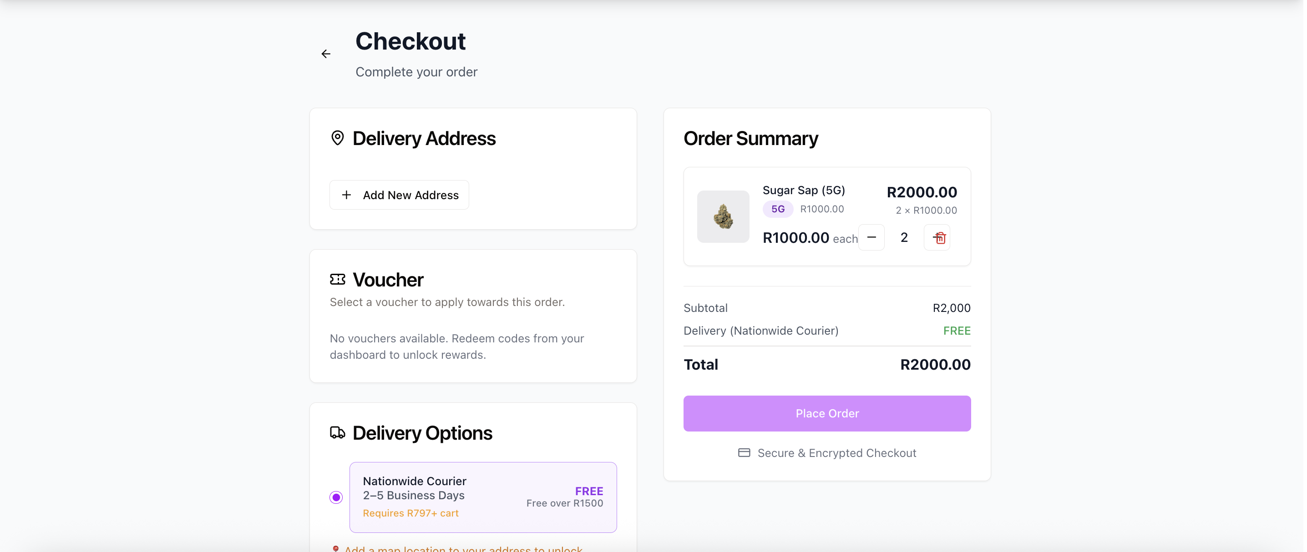
Task: Click the quantity value 2
Action: pyautogui.click(x=904, y=237)
